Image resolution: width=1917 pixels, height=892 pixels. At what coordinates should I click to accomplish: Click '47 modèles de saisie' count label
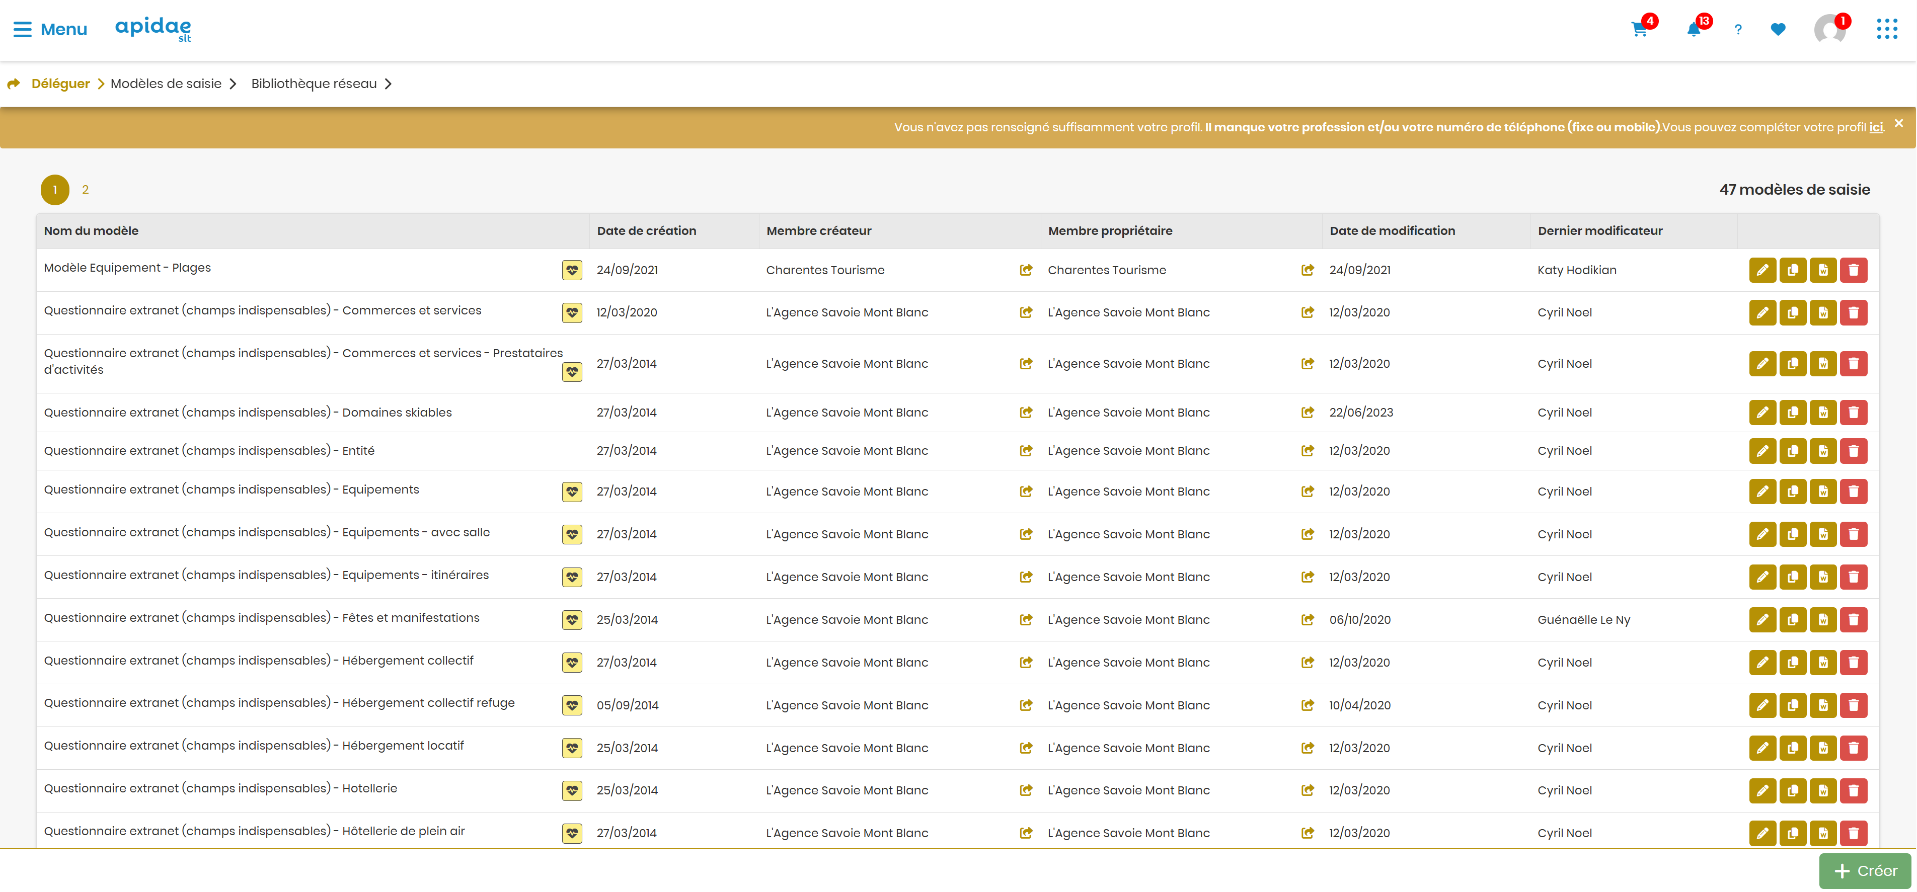coord(1794,190)
